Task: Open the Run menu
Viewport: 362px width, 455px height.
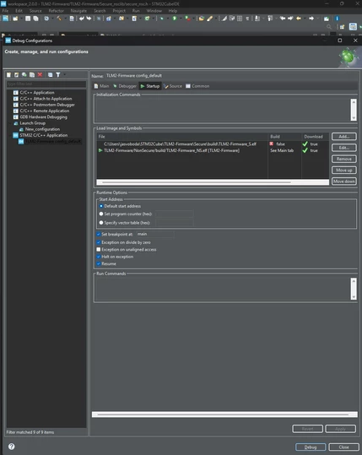Action: tap(136, 11)
